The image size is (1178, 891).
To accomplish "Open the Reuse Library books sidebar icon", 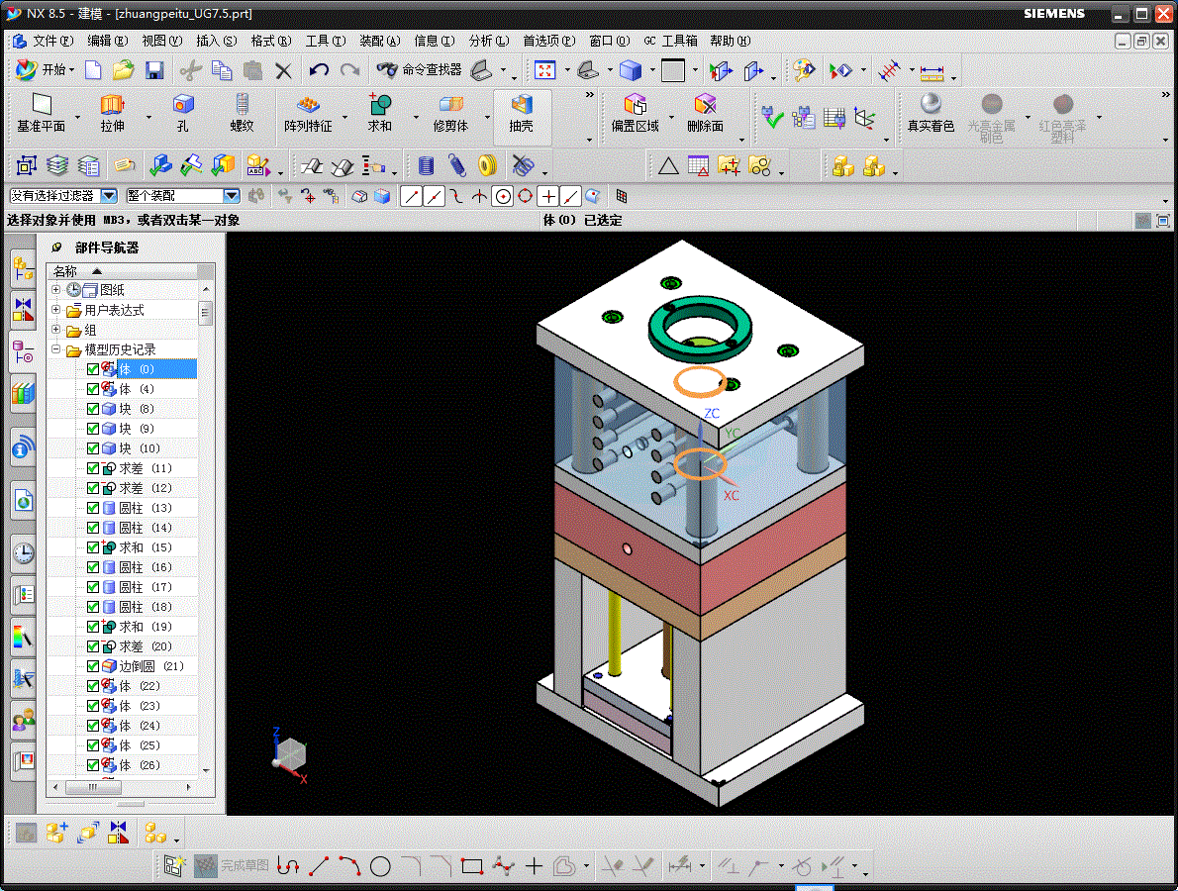I will pyautogui.click(x=23, y=392).
